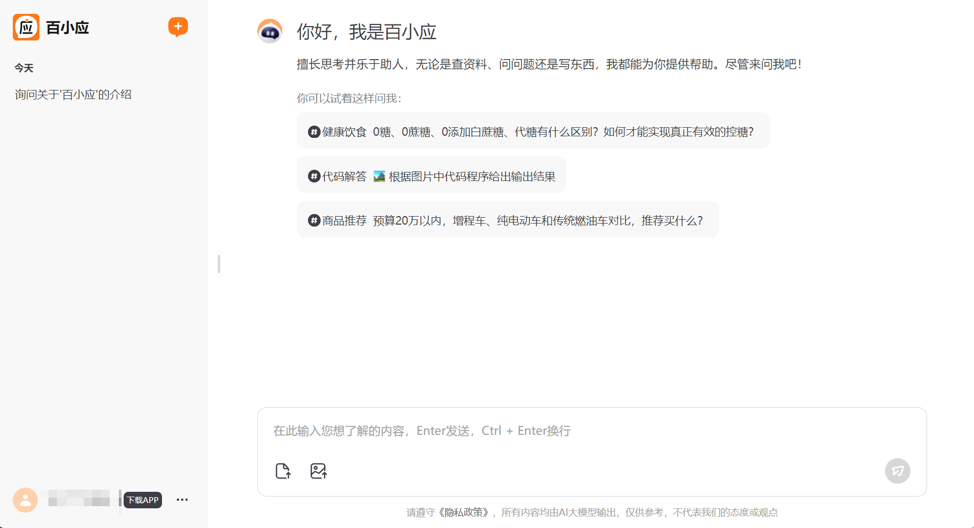
Task: Start a new conversation with the plus icon
Action: tap(178, 26)
